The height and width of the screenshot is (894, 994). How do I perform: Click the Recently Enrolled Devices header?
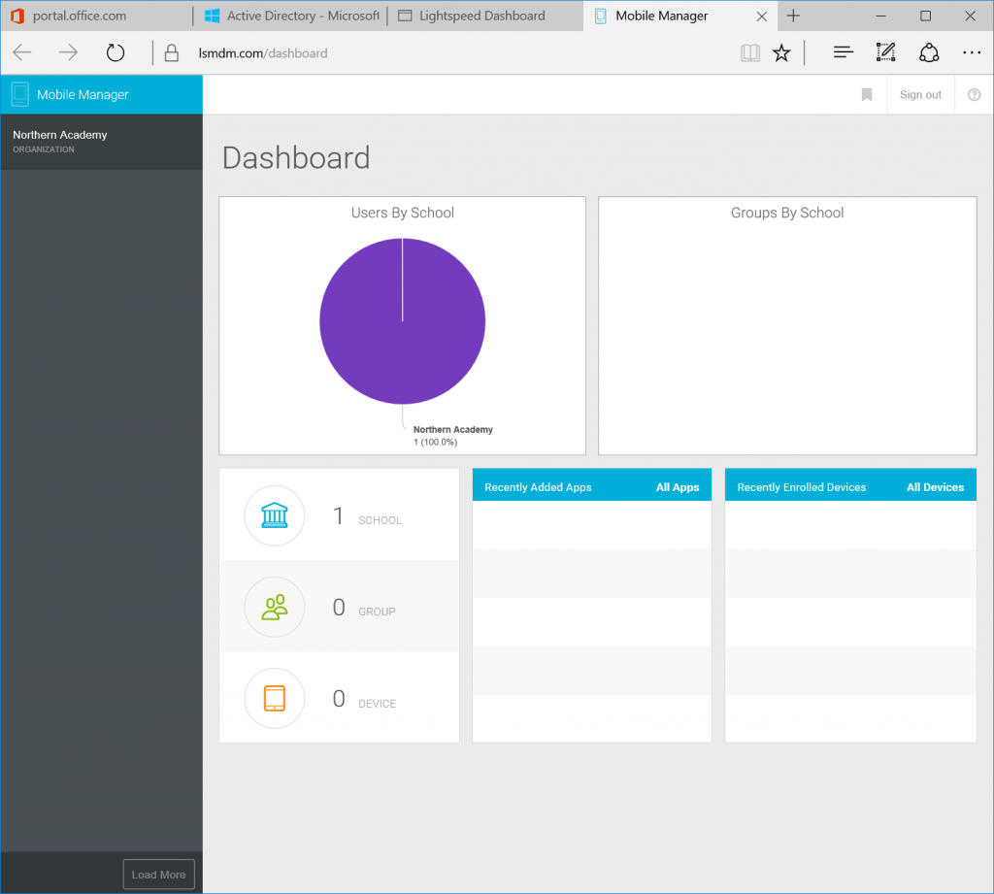click(x=801, y=487)
